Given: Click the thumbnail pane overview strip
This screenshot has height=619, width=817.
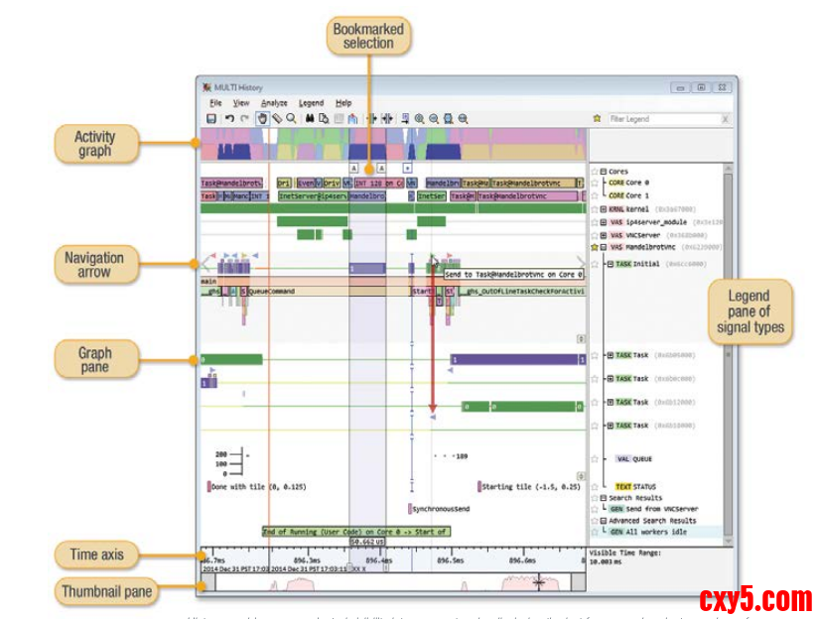Looking at the screenshot, I should [393, 582].
